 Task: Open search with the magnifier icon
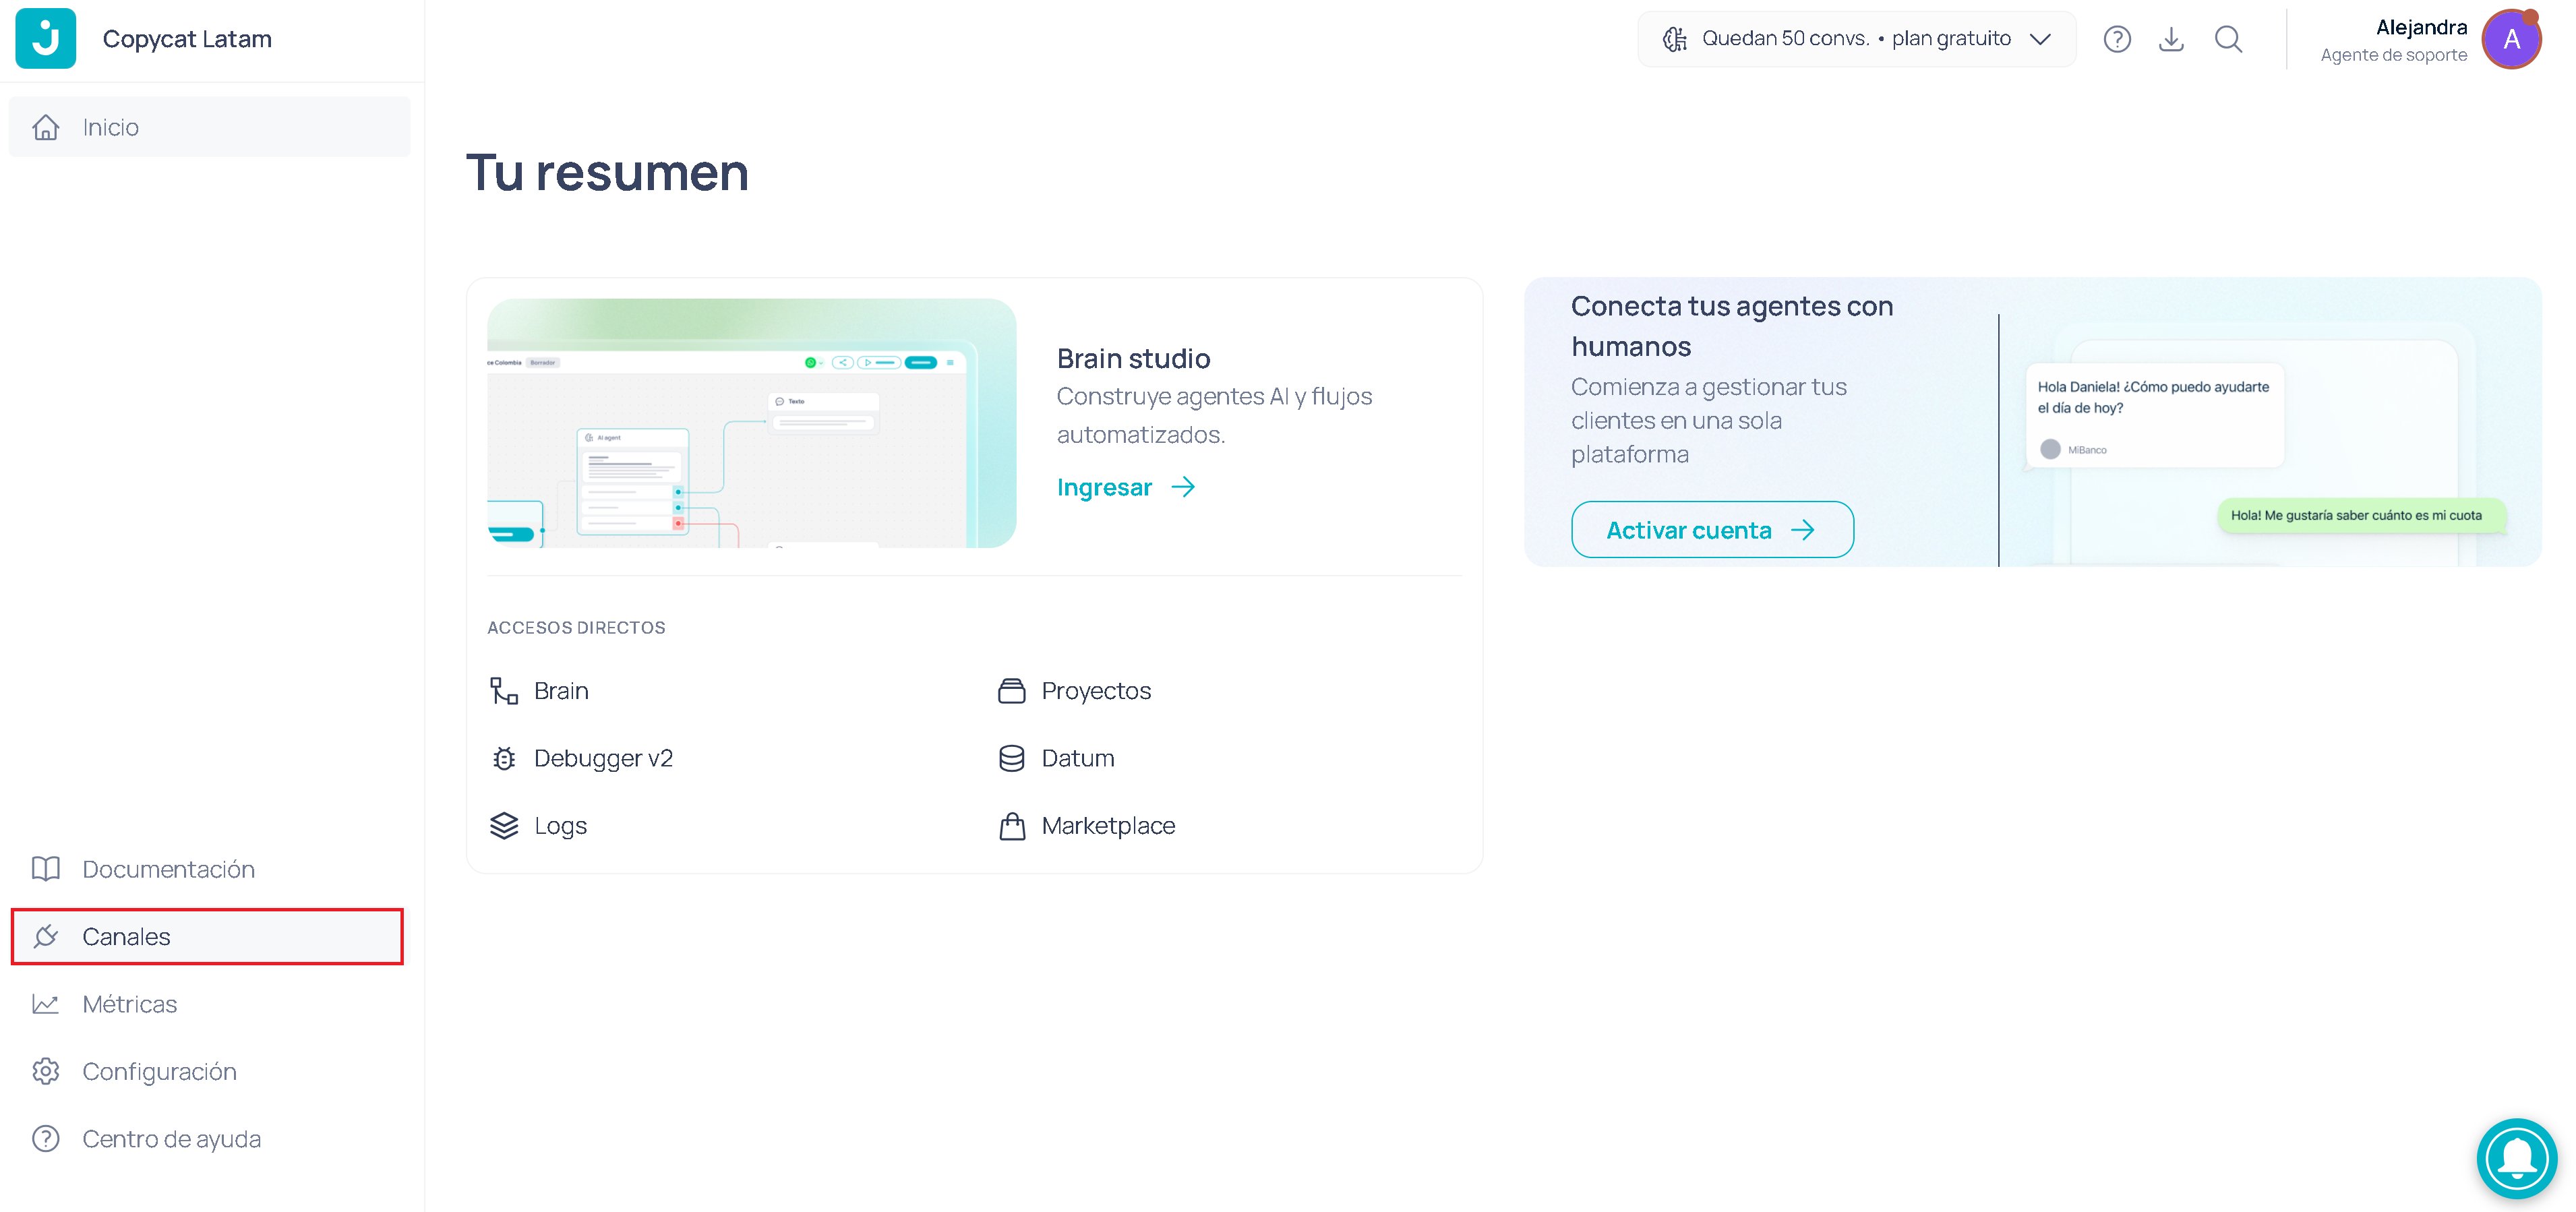pos(2228,39)
